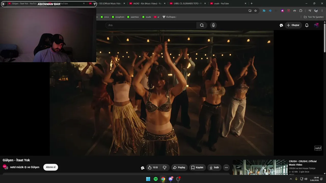Open a new browser tab
Screen dimensions: 326x183
[x=252, y=4]
